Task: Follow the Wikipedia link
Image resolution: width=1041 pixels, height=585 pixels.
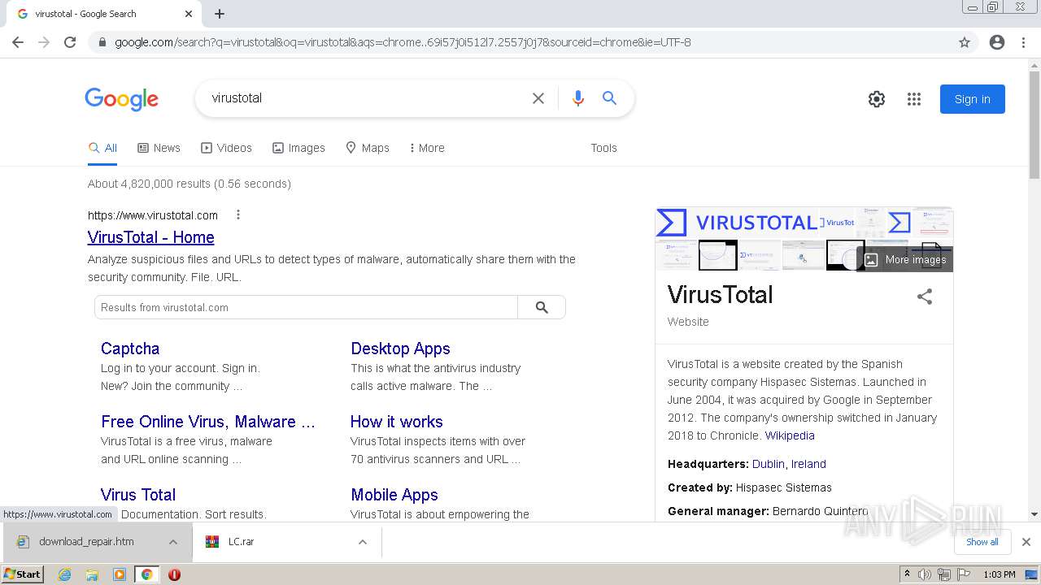Action: 790,435
